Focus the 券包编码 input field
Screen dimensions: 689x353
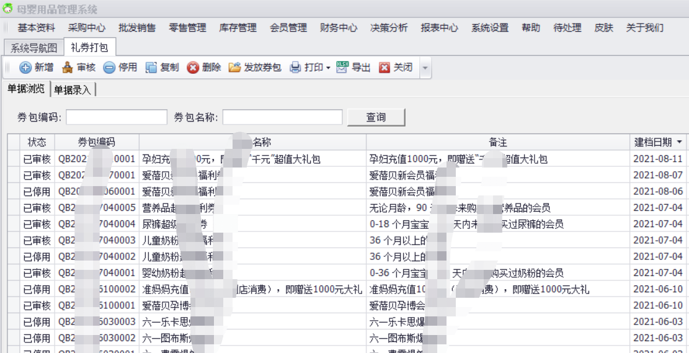point(117,117)
